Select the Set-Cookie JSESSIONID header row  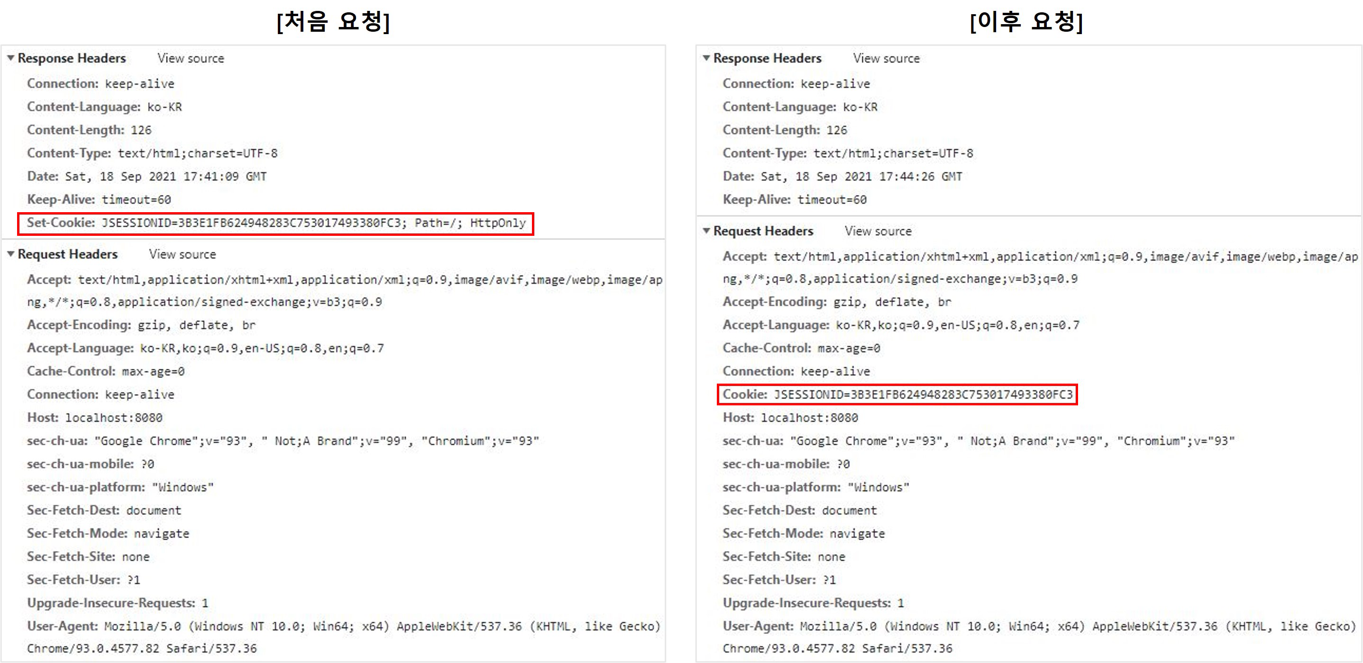click(x=275, y=223)
